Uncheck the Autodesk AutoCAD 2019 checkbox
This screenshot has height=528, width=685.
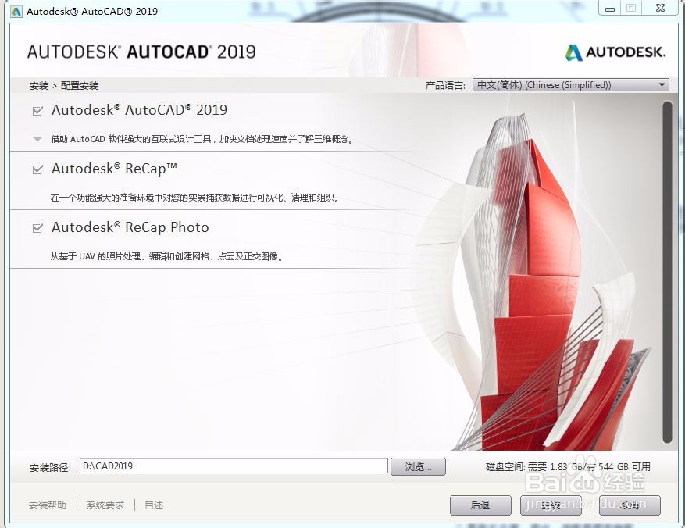[37, 111]
